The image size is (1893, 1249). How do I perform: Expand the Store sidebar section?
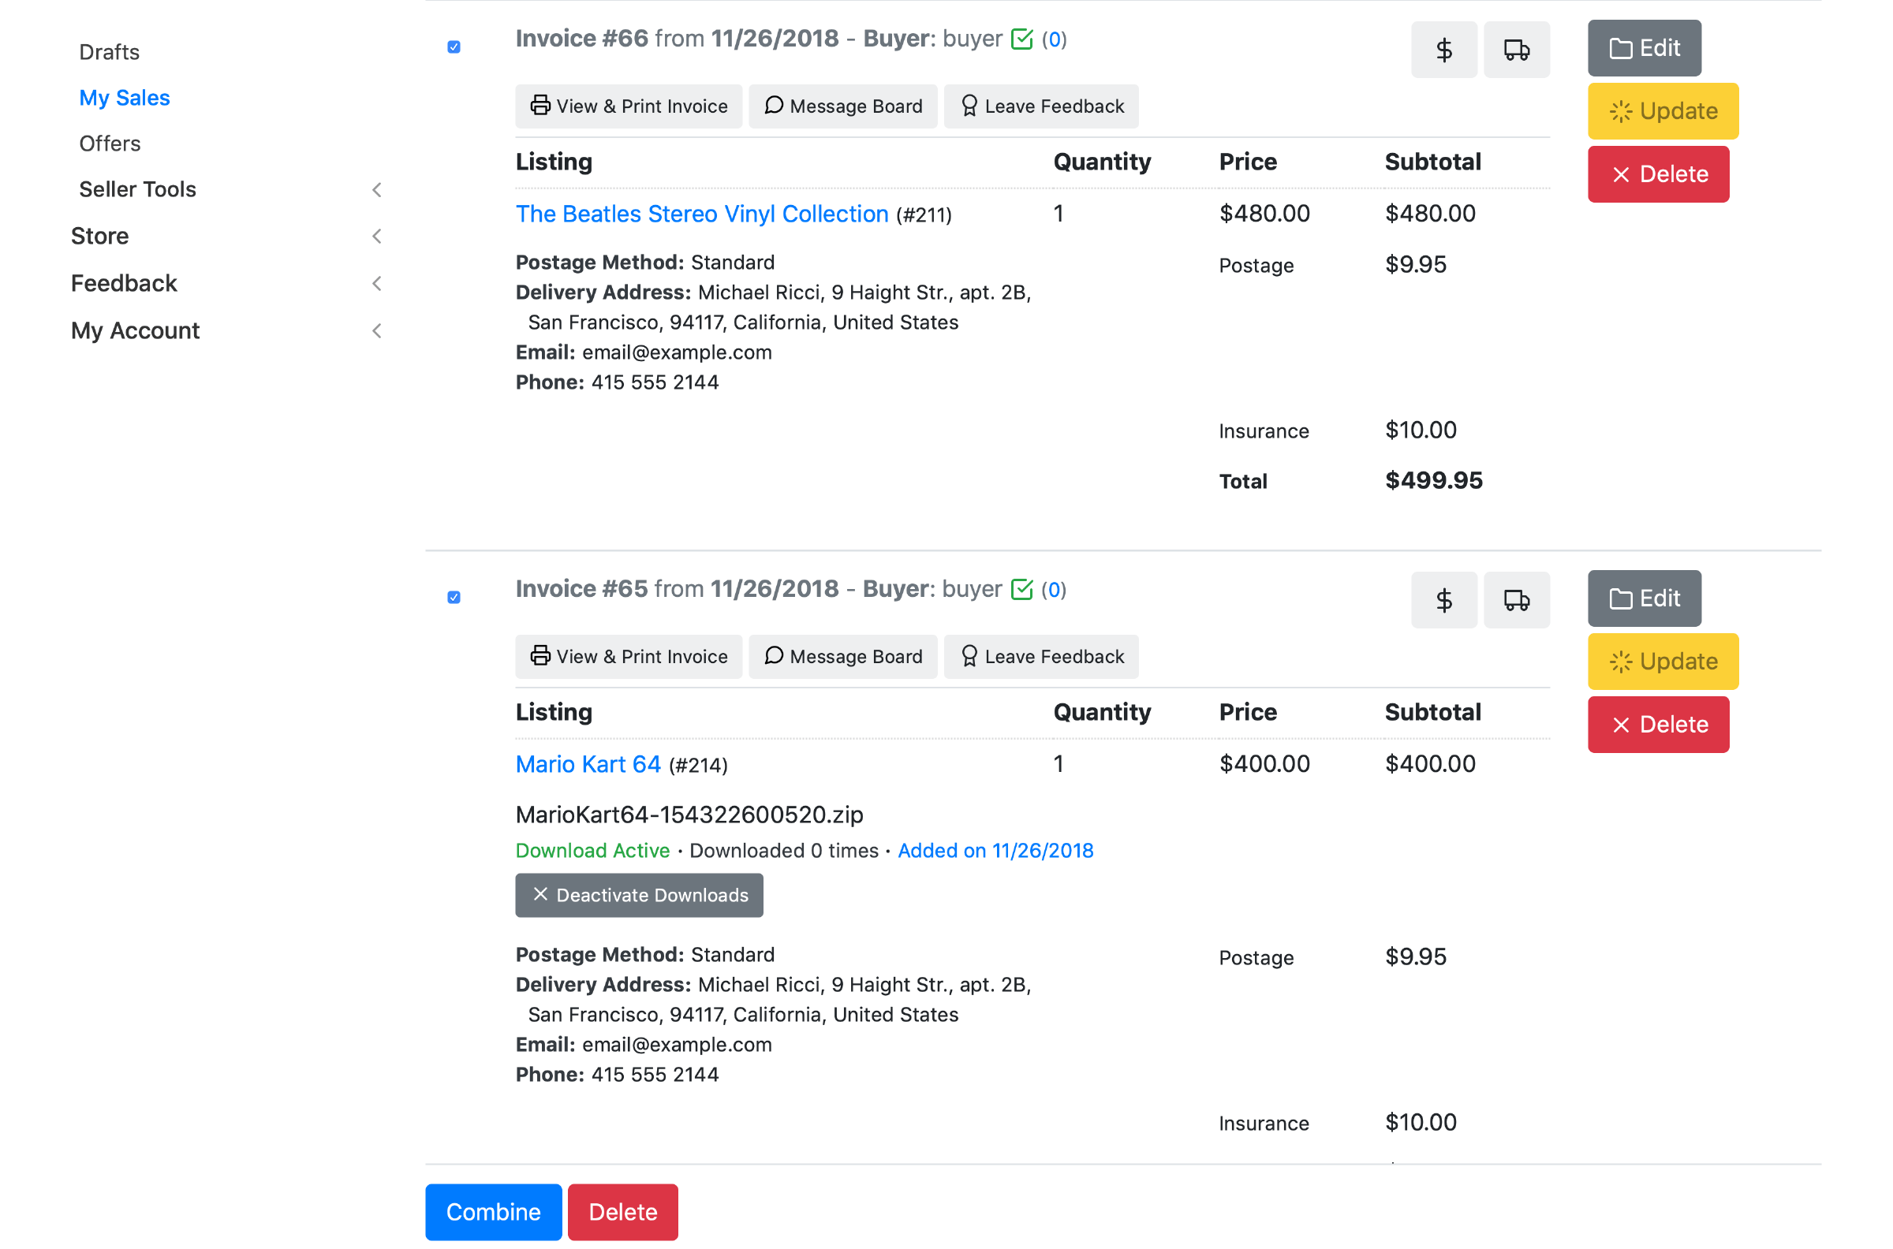pos(99,236)
